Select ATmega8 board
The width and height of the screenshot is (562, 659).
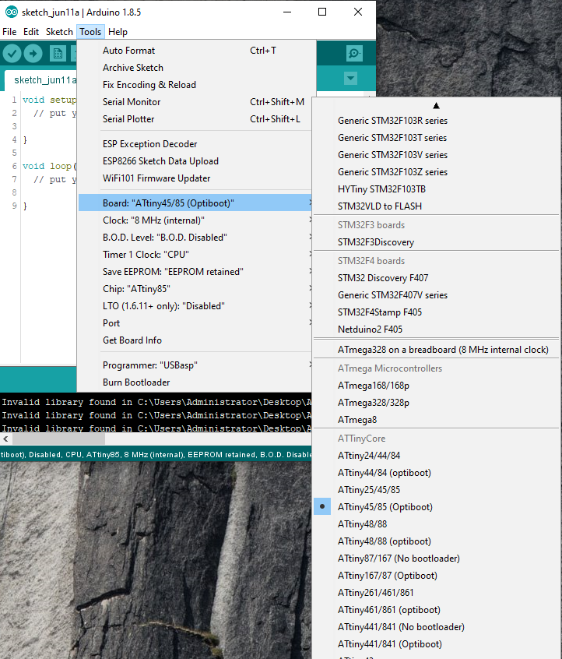pos(437,420)
